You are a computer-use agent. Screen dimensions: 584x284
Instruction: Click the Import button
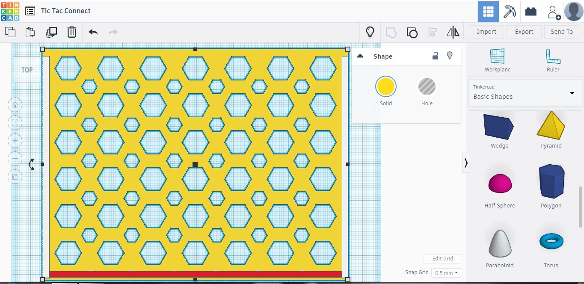(486, 32)
